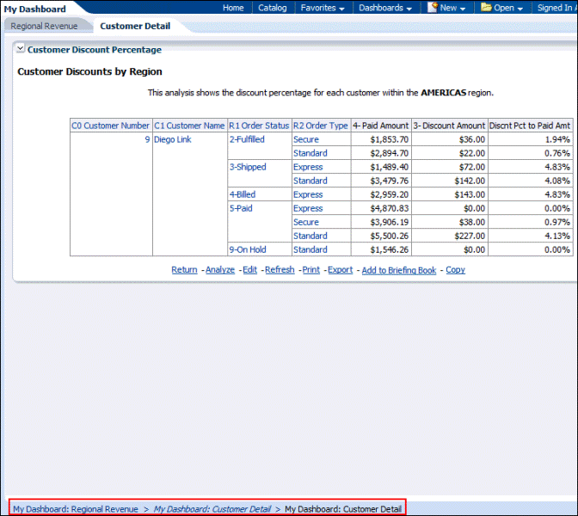Image resolution: width=578 pixels, height=516 pixels.
Task: Click the 4- Paid Amount column header
Action: click(381, 126)
